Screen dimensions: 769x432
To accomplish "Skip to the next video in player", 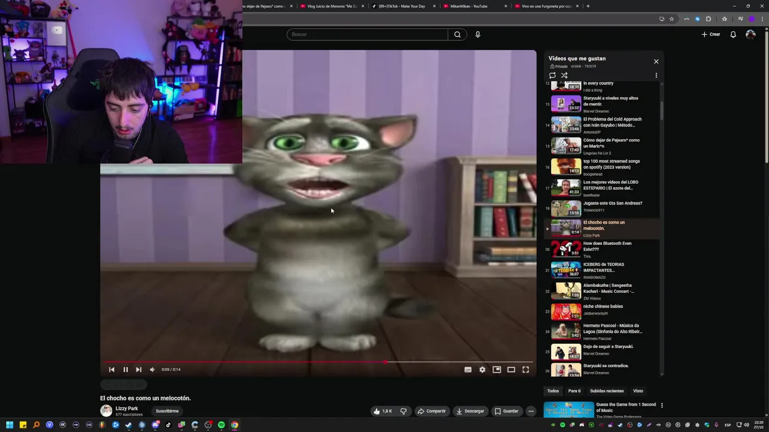I will (138, 370).
